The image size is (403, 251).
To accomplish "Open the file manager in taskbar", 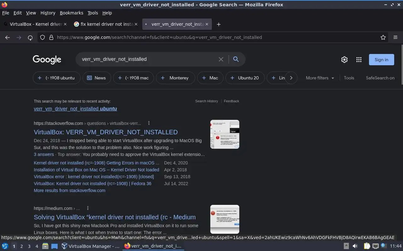I will [x=45, y=246].
